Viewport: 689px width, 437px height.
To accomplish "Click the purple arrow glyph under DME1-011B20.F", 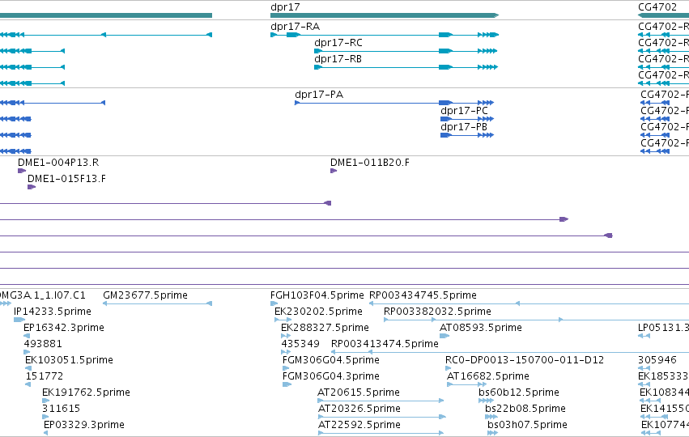I will click(334, 171).
